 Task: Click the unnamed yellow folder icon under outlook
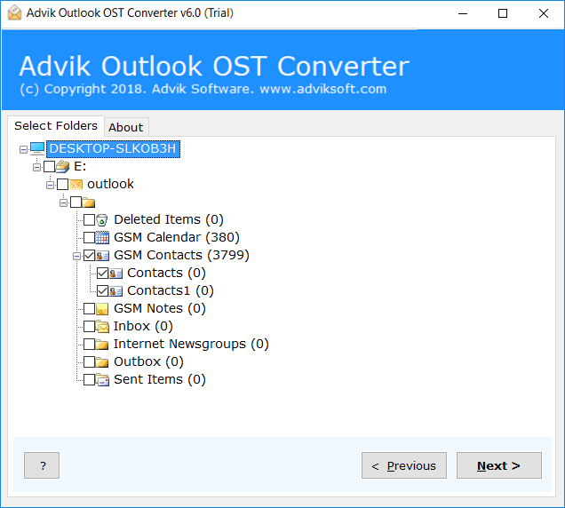[89, 202]
